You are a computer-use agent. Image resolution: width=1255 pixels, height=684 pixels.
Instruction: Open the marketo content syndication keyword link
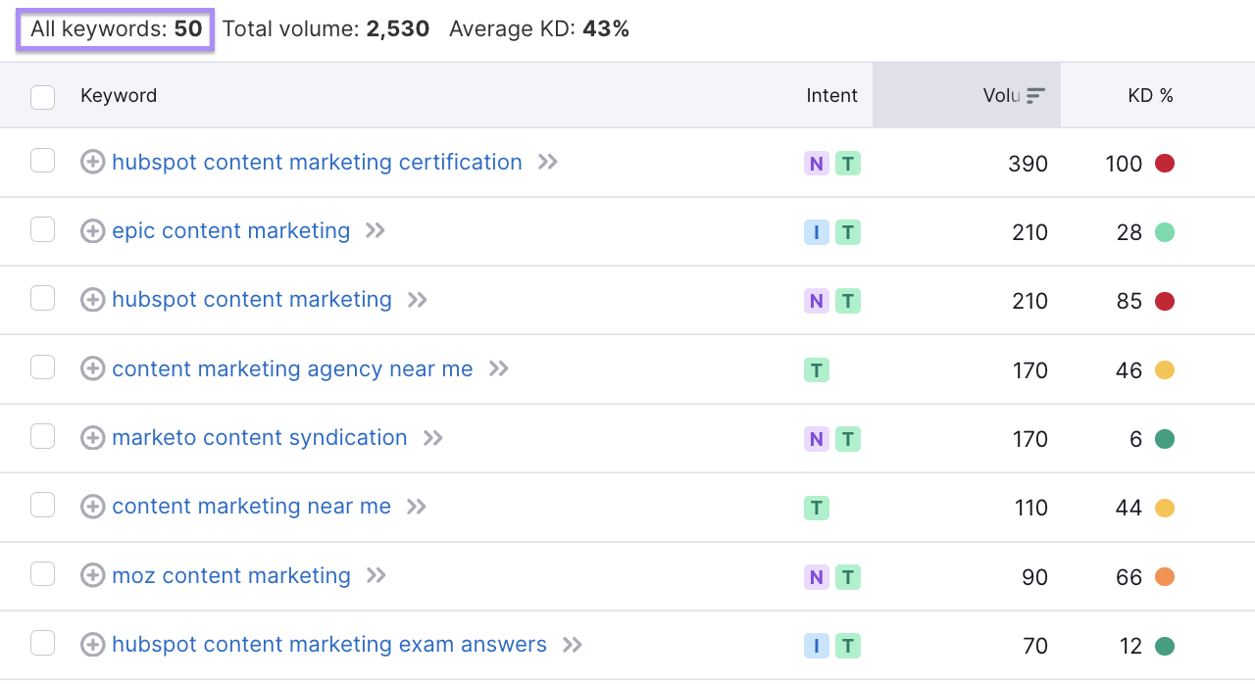[x=259, y=438]
